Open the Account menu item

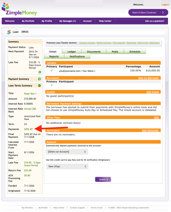click(x=87, y=21)
